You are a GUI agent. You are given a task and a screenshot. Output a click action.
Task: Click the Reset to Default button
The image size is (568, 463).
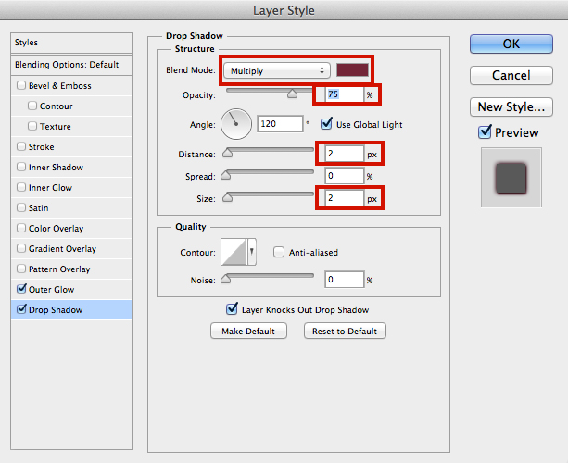(345, 332)
